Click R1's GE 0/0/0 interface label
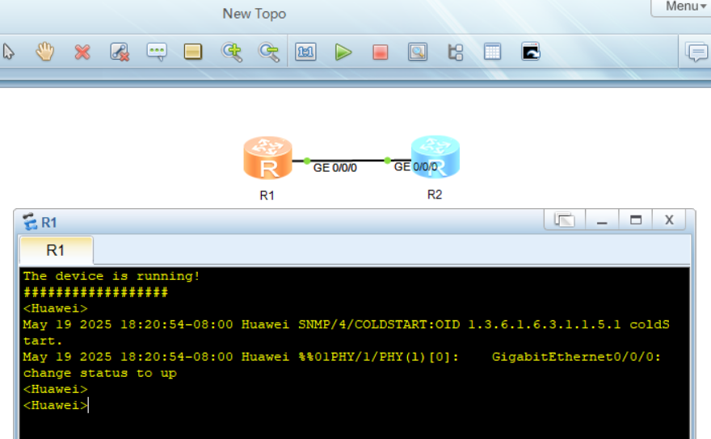This screenshot has width=711, height=439. 335,168
